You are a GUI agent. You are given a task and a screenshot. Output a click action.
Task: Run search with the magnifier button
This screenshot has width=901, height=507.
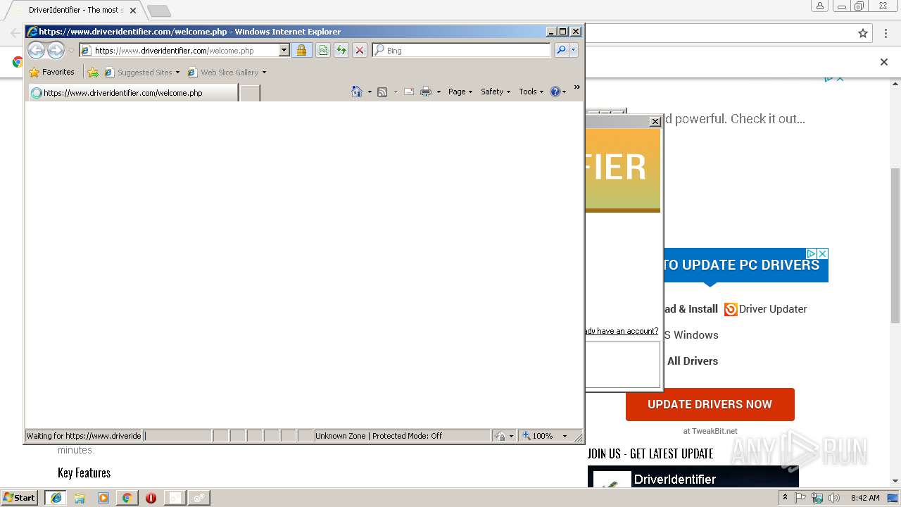click(561, 50)
